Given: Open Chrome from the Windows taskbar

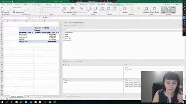Looking at the screenshot, I should tap(50, 102).
